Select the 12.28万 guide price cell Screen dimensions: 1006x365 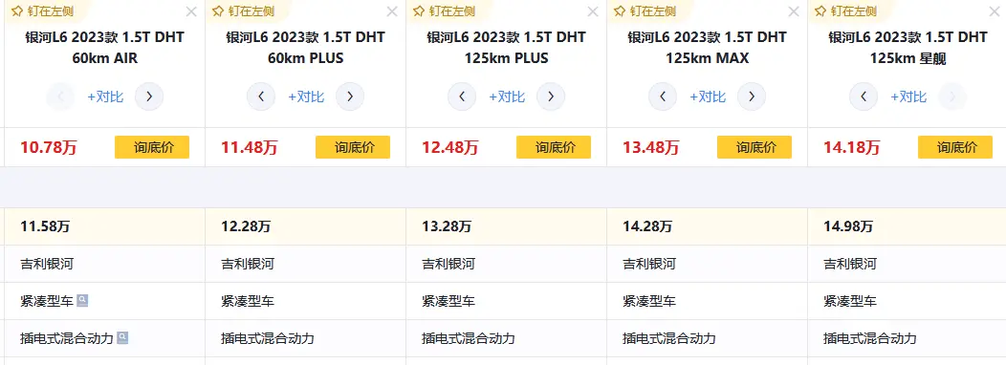[305, 226]
